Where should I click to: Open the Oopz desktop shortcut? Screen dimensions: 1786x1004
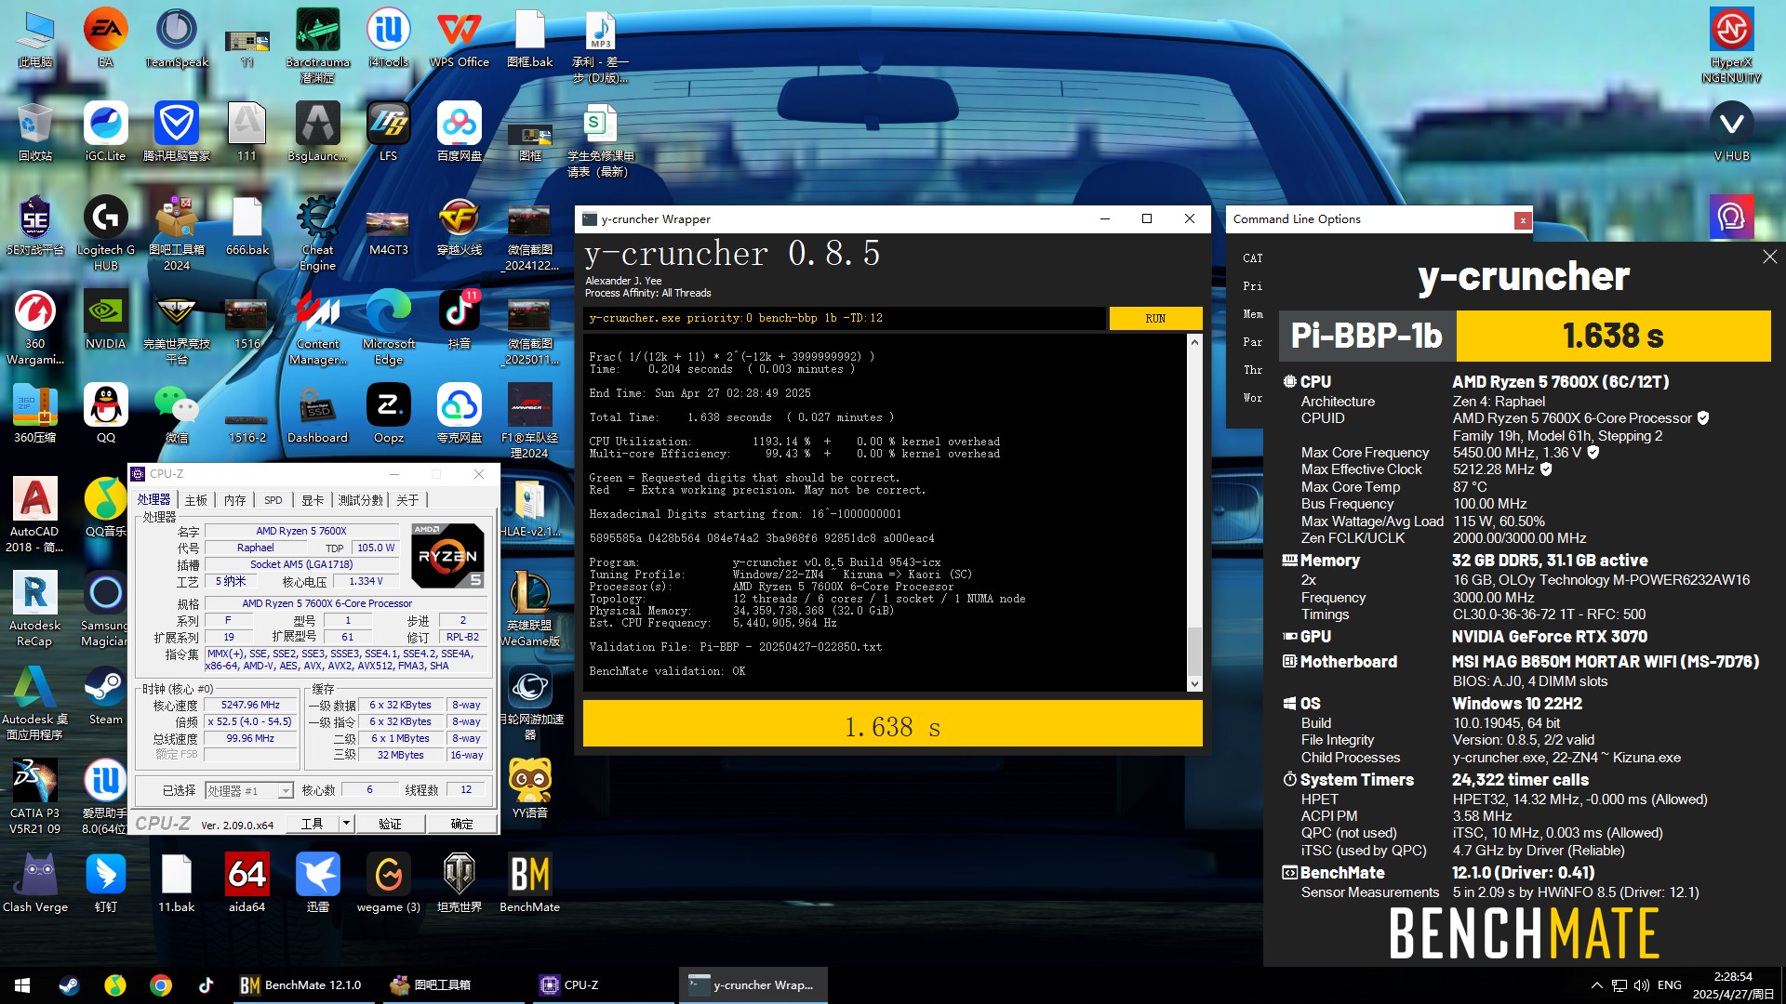(x=389, y=414)
